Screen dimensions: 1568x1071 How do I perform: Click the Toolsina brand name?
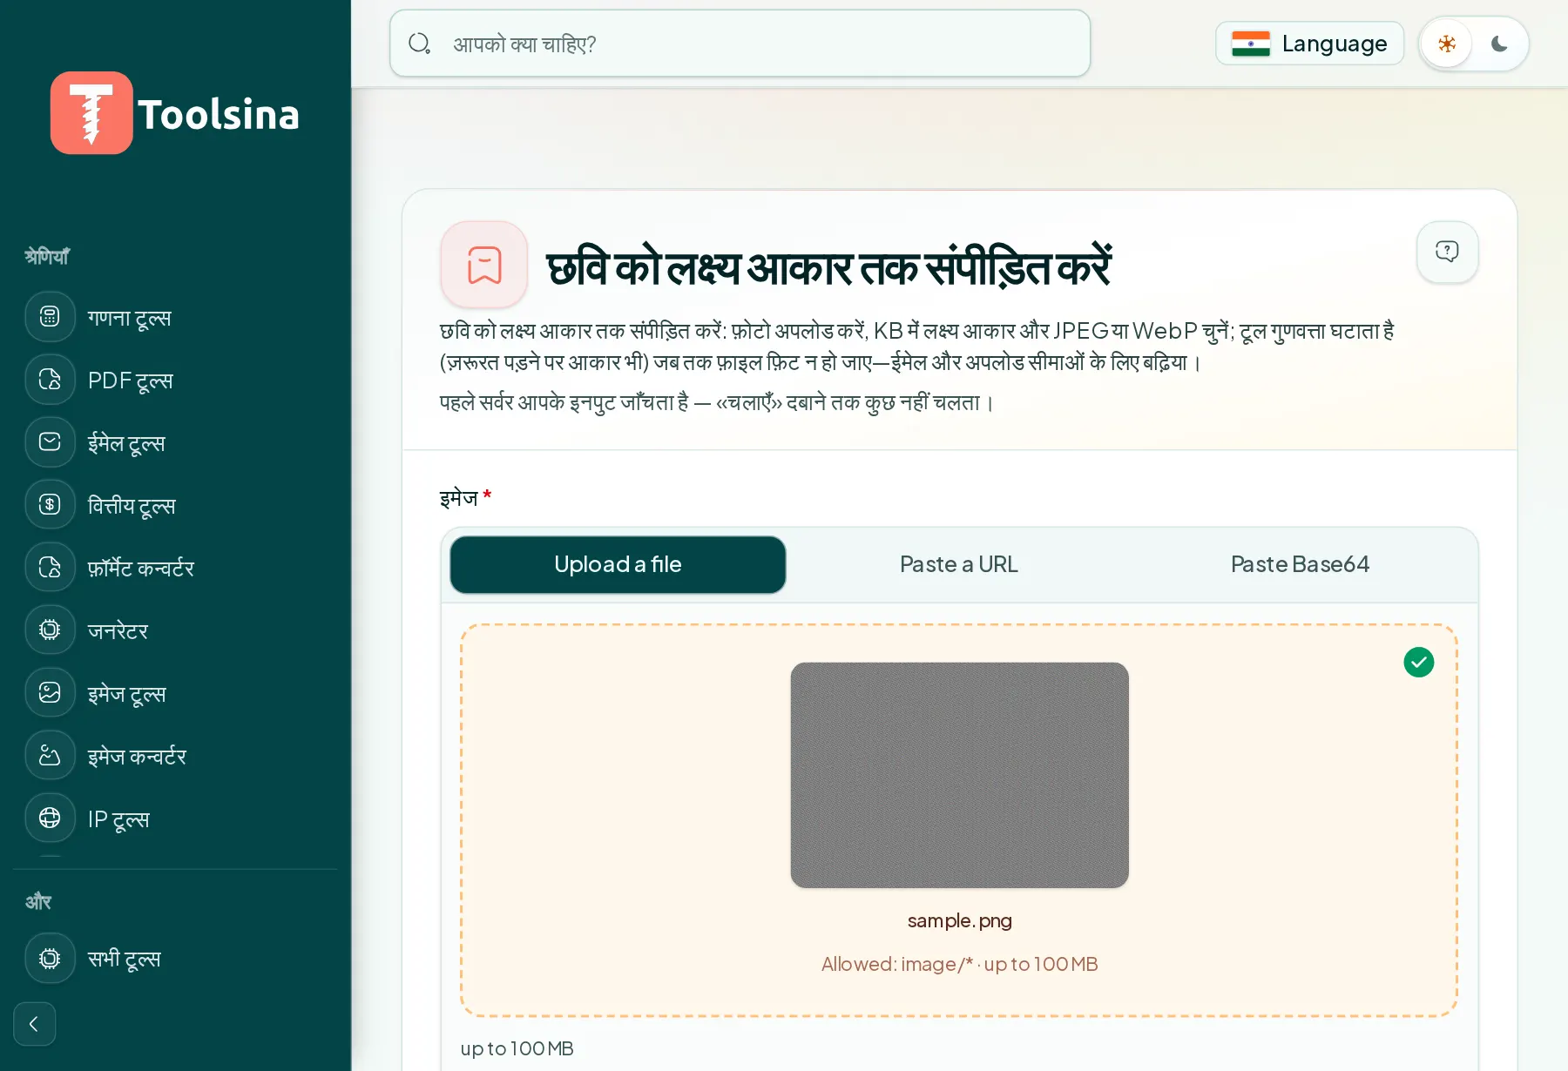pyautogui.click(x=219, y=114)
